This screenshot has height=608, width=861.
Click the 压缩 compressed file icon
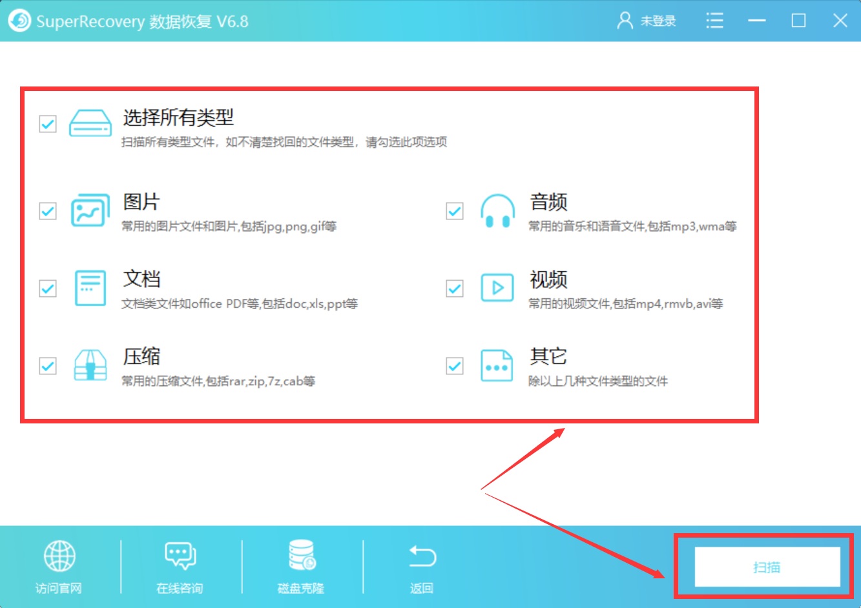coord(90,365)
